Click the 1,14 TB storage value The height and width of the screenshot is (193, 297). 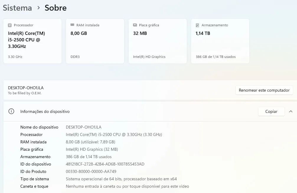tap(203, 33)
